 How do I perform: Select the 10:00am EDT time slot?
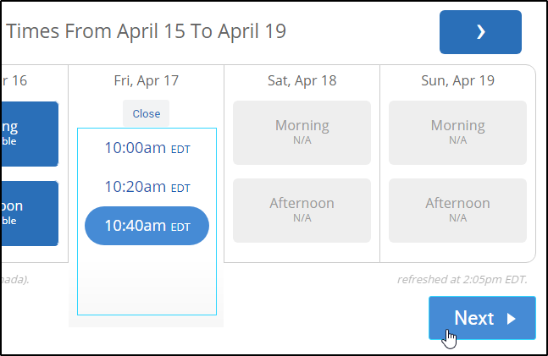tap(147, 148)
